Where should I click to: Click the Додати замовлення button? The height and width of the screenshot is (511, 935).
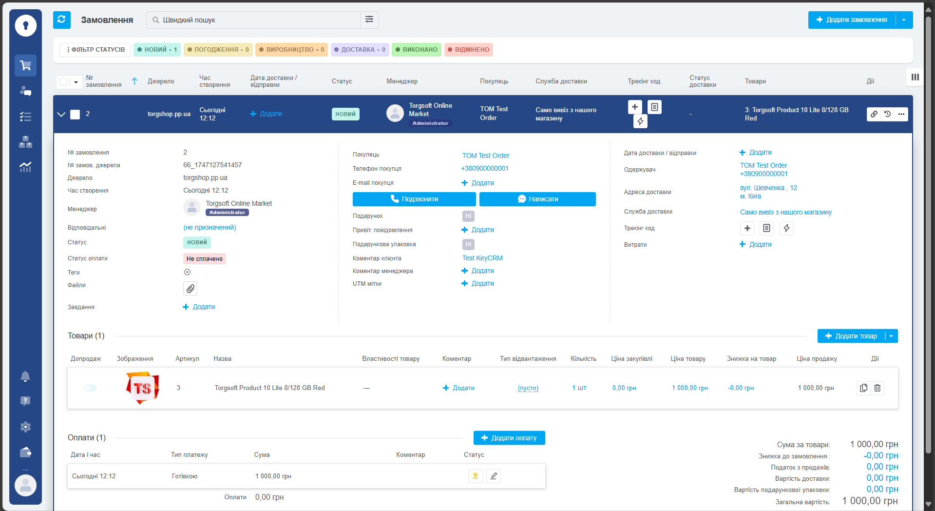click(852, 20)
